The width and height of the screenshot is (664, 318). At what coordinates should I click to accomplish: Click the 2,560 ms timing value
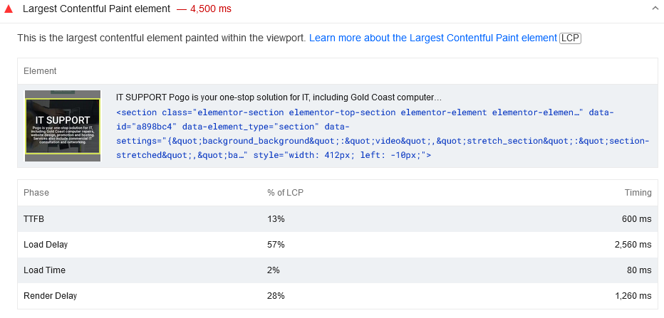[x=633, y=245]
